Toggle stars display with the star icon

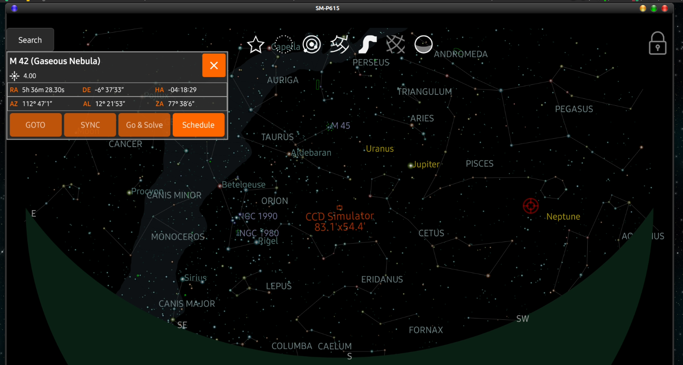click(256, 44)
